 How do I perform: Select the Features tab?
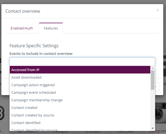point(51,28)
